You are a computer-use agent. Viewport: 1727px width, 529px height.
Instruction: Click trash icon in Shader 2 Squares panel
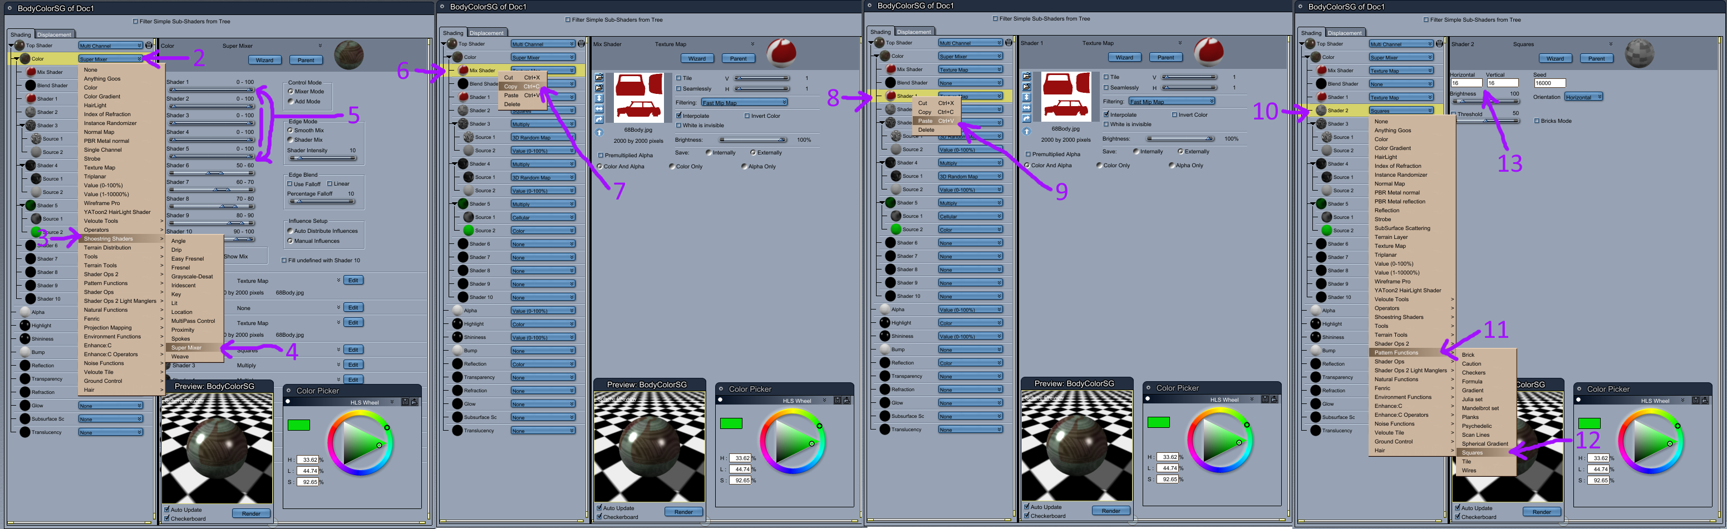[x=1439, y=44]
